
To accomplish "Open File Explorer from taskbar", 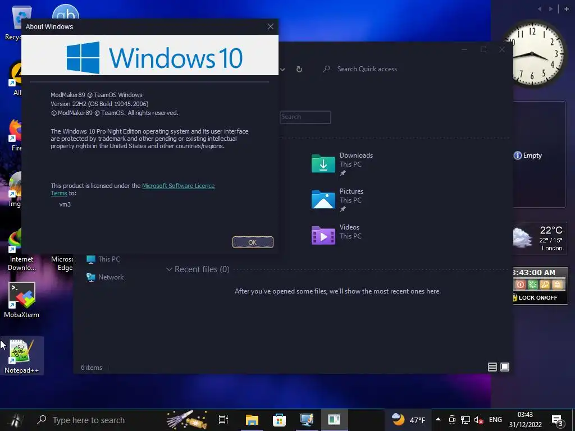I will click(252, 420).
